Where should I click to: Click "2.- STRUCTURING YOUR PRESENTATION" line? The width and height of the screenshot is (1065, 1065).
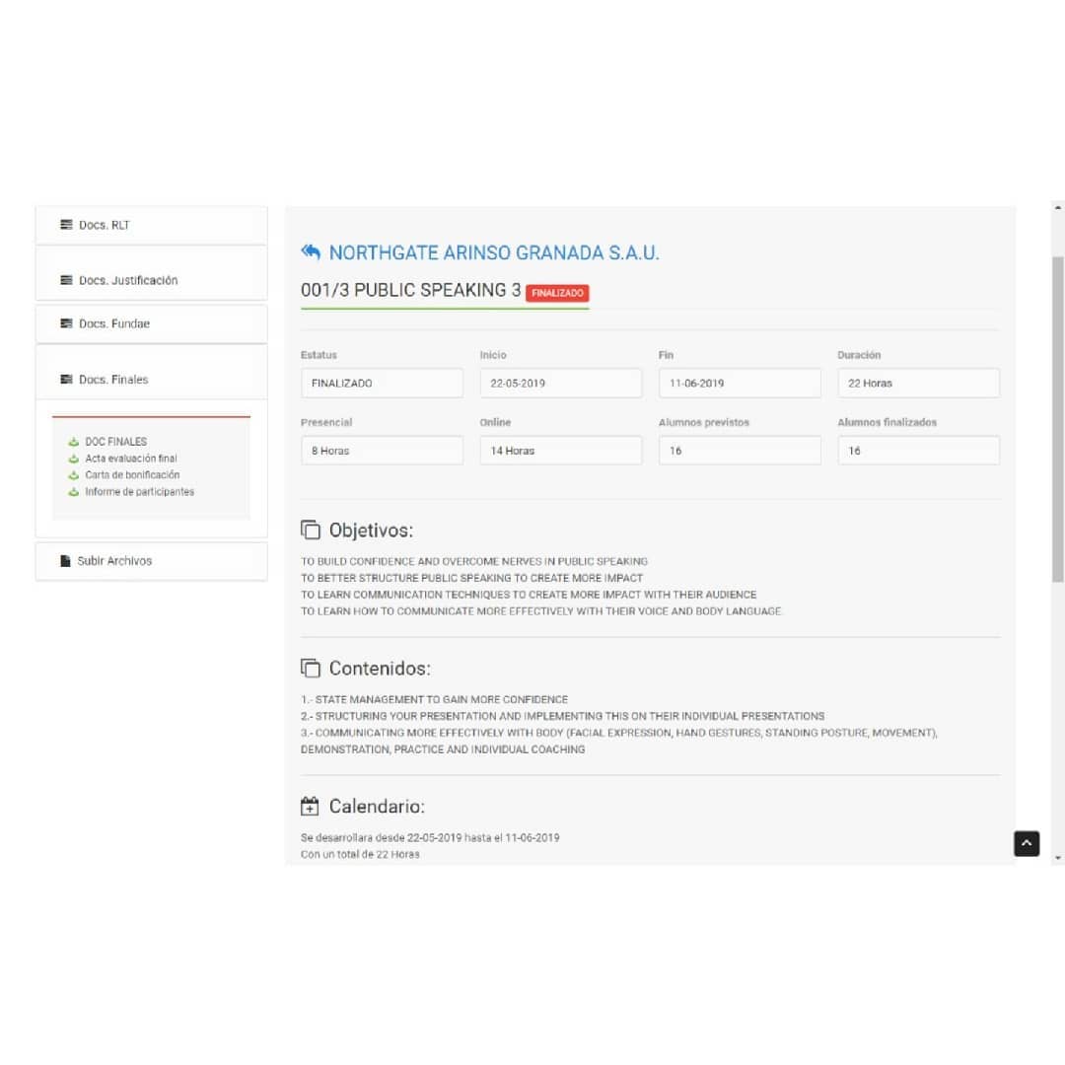[562, 717]
